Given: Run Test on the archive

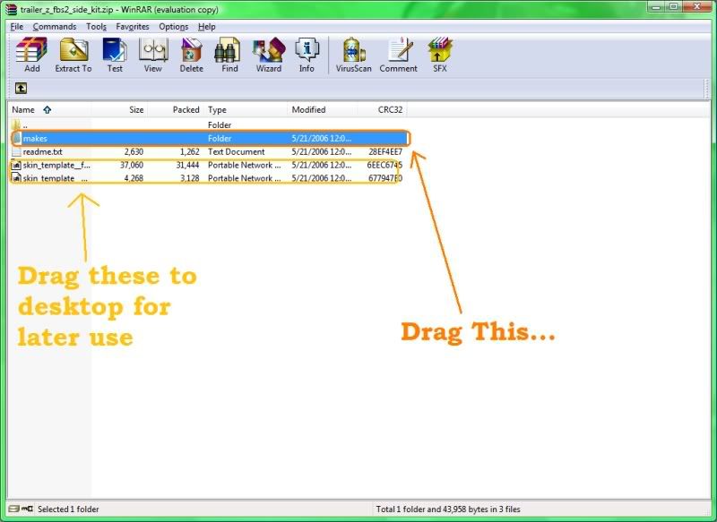Looking at the screenshot, I should pyautogui.click(x=115, y=56).
